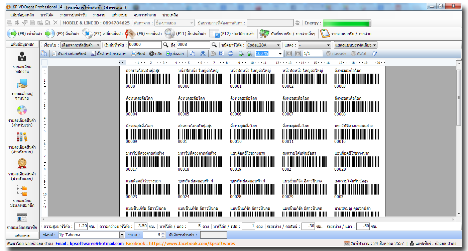Open the search-by ชื่อ-นามสกุล dropdown
468x251 pixels.
click(174, 23)
